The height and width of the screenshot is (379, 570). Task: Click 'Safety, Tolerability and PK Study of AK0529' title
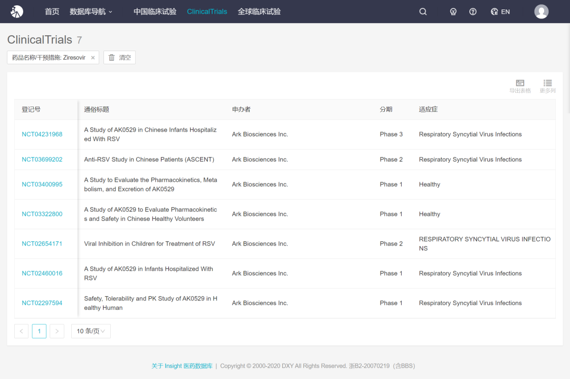point(150,303)
